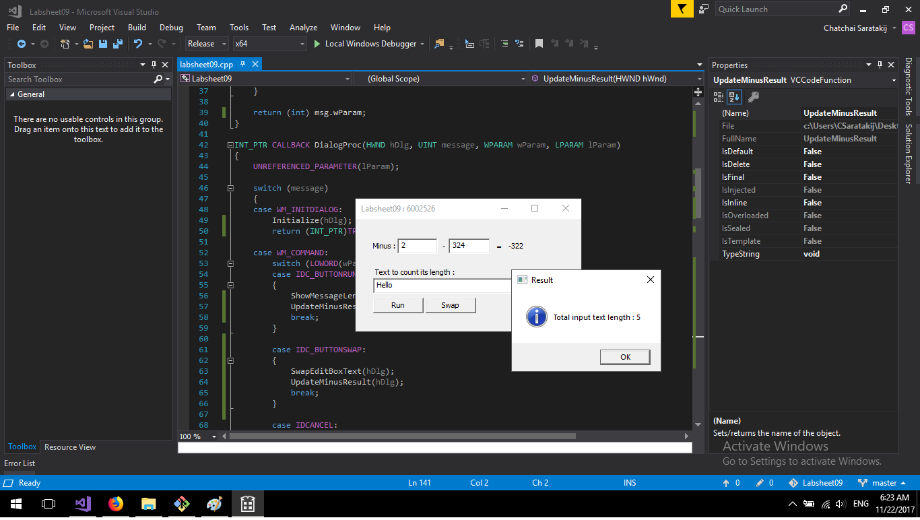Image resolution: width=920 pixels, height=520 pixels.
Task: Click the Hello text input field
Action: tap(442, 286)
